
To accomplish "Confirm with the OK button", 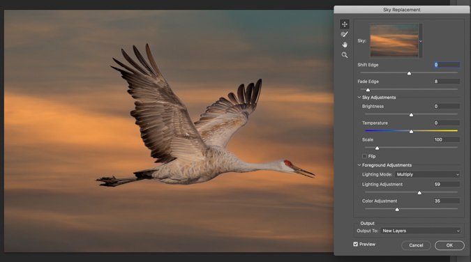I will coord(449,245).
